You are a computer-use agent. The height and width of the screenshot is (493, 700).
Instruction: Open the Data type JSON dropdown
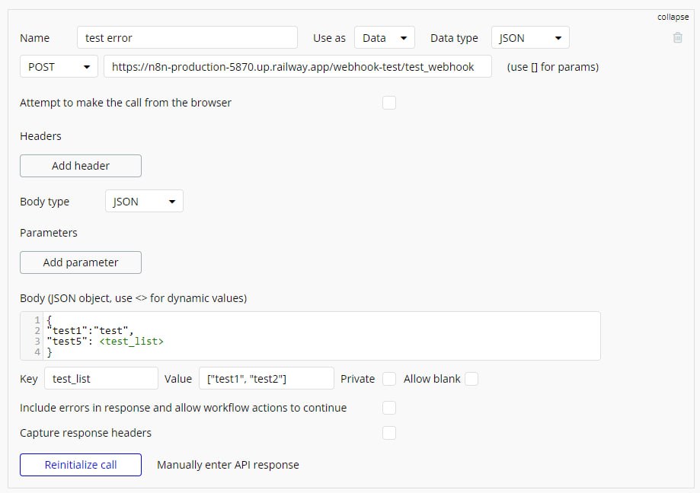click(530, 38)
